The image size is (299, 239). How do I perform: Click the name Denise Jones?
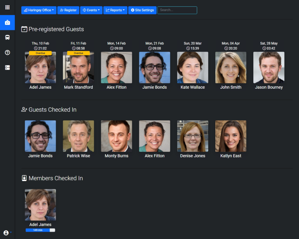[x=193, y=156]
